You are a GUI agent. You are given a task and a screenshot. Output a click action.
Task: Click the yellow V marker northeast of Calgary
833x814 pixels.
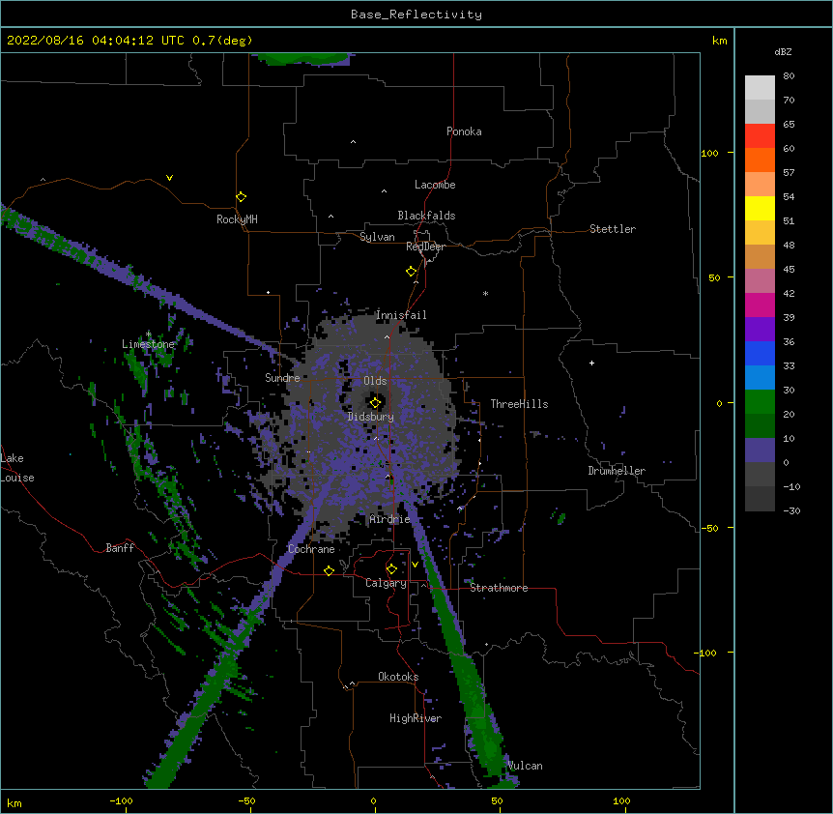click(415, 565)
